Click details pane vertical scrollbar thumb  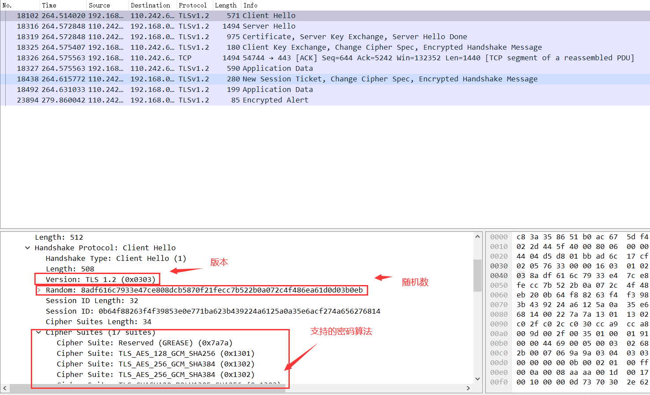tap(477, 275)
